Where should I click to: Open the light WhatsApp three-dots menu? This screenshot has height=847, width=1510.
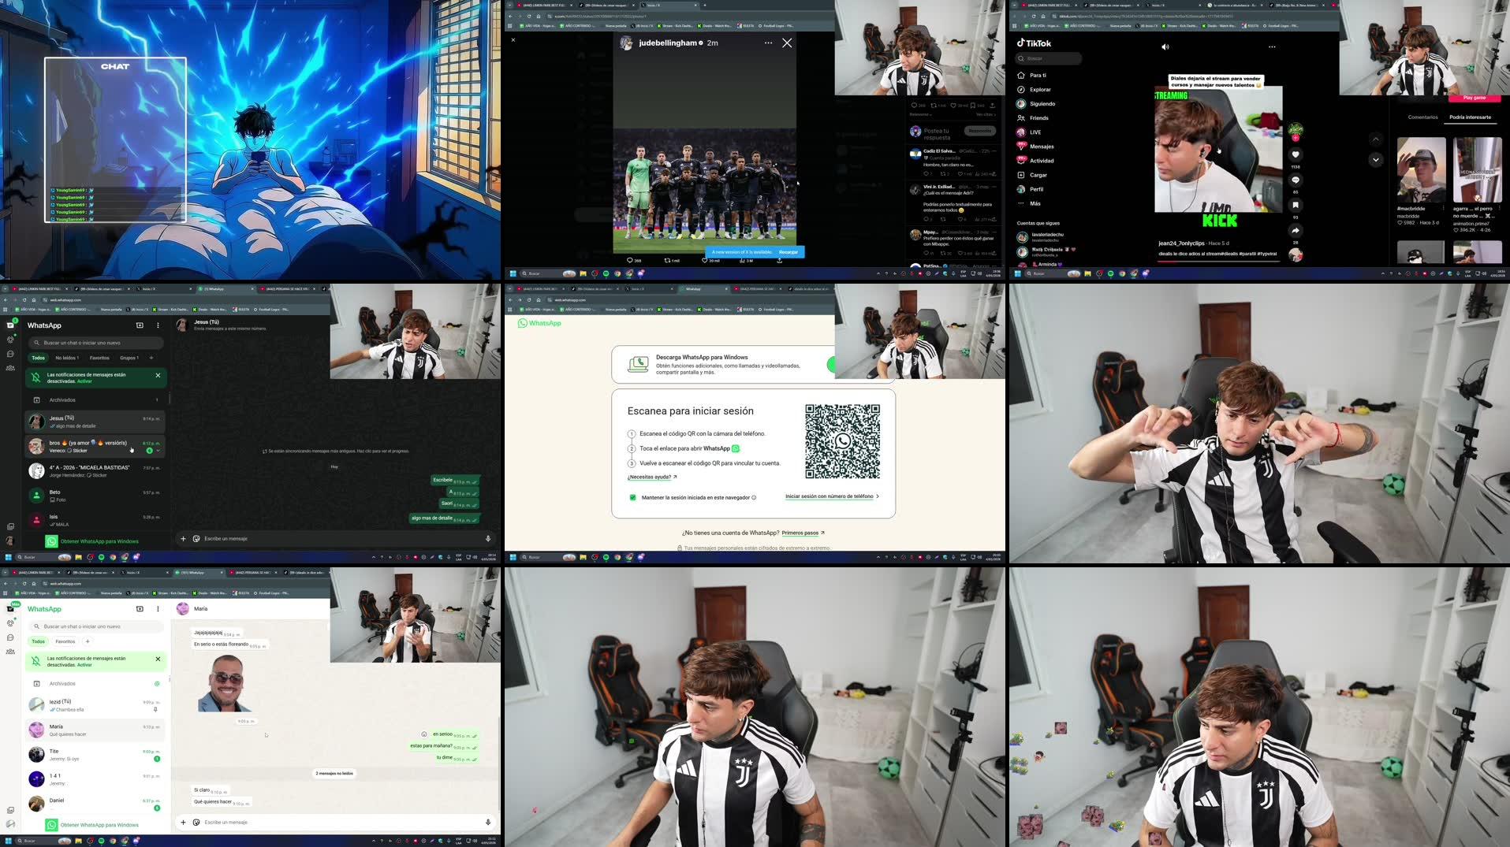158,608
